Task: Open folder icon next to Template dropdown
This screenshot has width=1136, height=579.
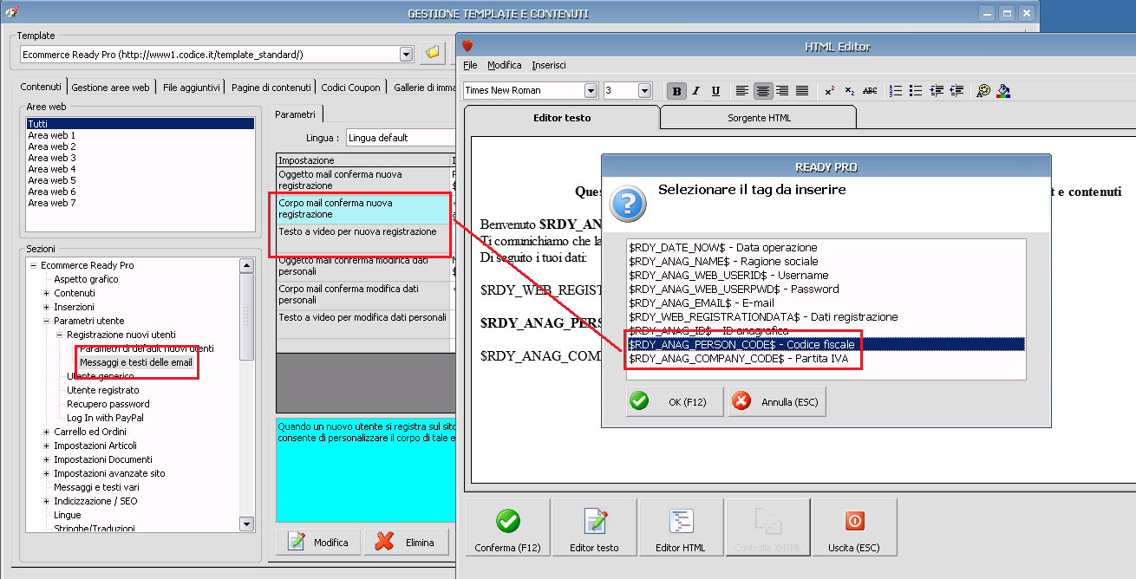Action: point(432,55)
